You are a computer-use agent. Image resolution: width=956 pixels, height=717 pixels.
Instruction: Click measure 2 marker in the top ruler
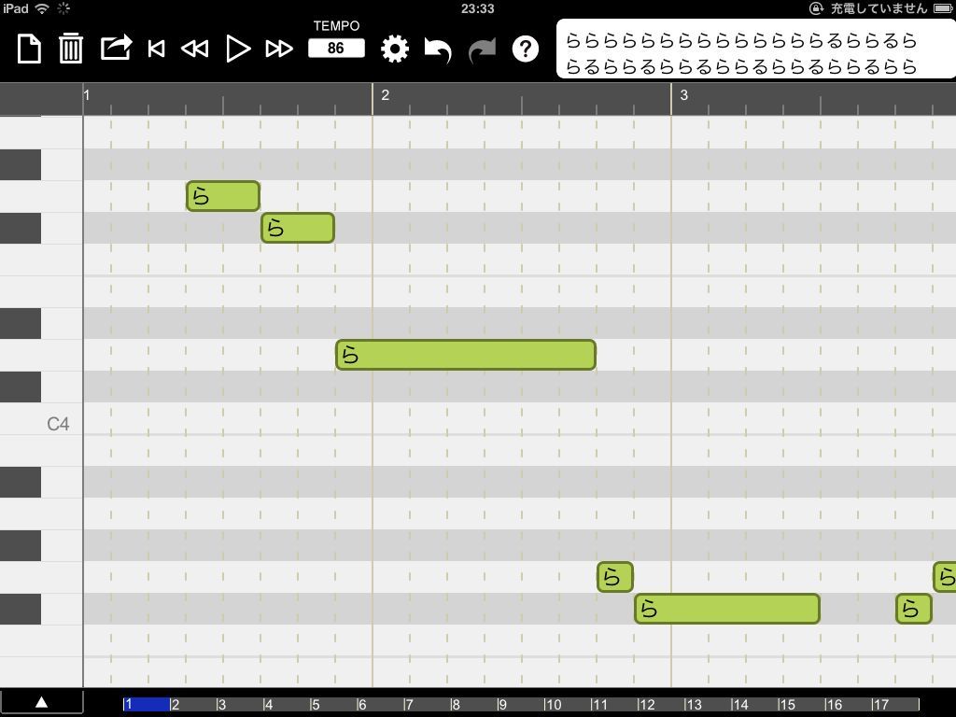(x=386, y=95)
